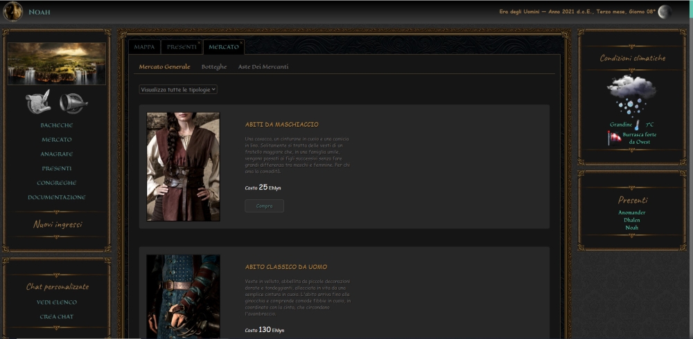
Task: Open the Aste Dei Mercanti section
Action: (x=263, y=66)
